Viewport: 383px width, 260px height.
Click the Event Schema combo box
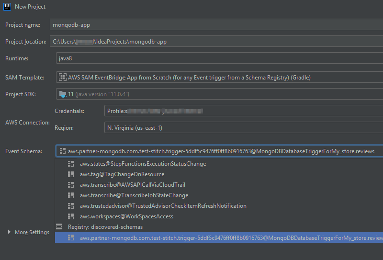(219, 151)
